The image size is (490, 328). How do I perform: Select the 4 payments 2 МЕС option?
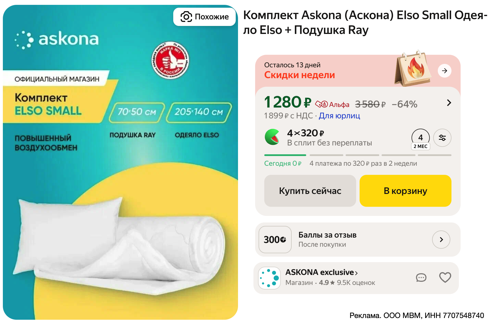(x=420, y=139)
